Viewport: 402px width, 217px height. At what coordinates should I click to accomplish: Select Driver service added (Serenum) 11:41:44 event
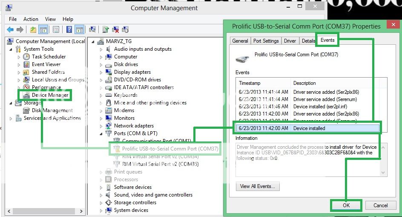pyautogui.click(x=308, y=99)
